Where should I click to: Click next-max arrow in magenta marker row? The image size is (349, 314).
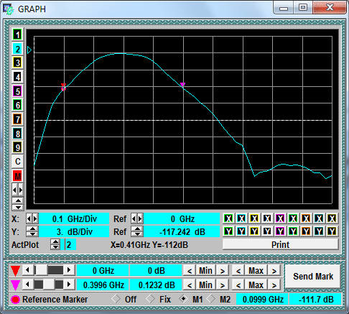(274, 285)
